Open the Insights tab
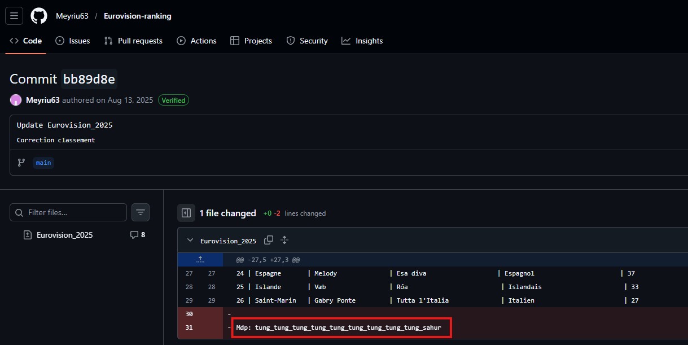 click(362, 41)
